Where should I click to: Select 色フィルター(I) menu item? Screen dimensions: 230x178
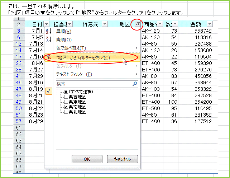[x=92, y=66]
